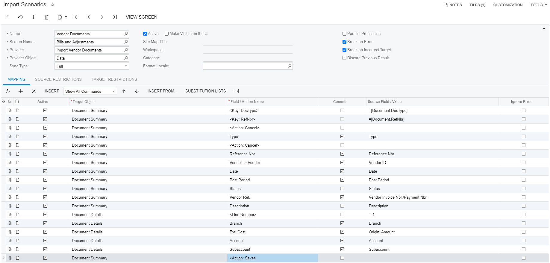This screenshot has width=550, height=263.
Task: Open the Show All Commands dropdown
Action: pos(113,91)
